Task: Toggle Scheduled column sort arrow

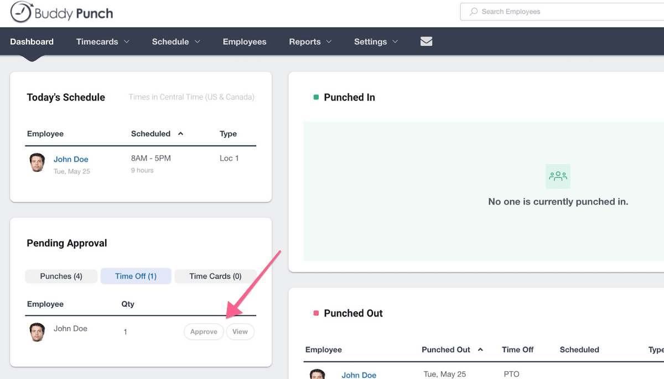Action: coord(180,134)
